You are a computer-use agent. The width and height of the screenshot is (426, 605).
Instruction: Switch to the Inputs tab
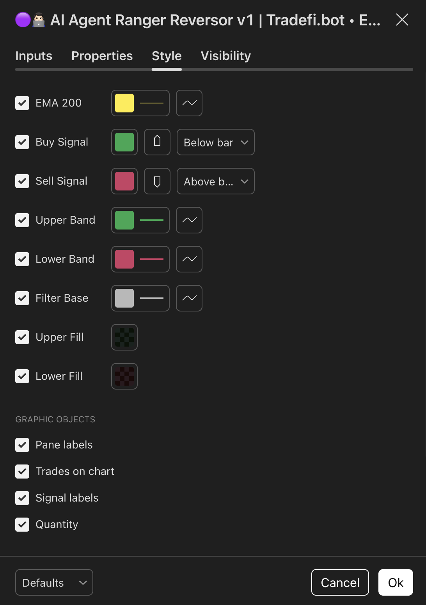34,56
